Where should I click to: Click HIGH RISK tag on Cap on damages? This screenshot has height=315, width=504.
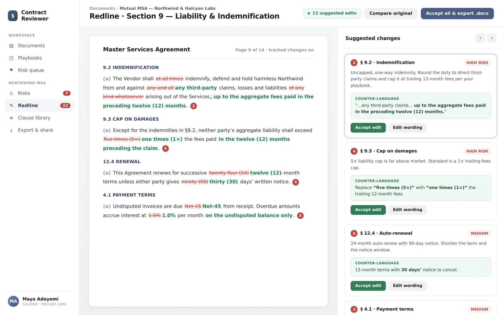(477, 151)
